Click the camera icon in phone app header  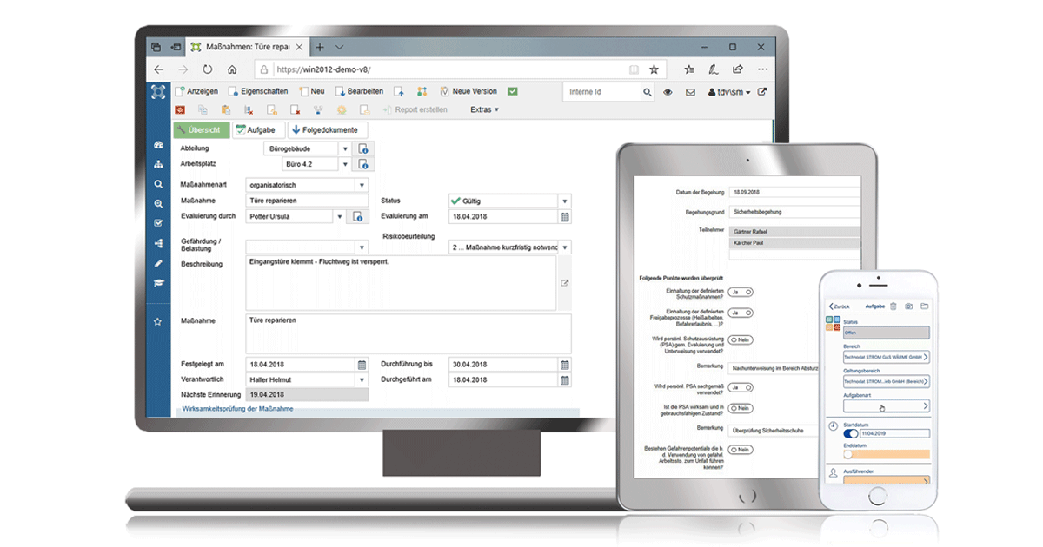(x=908, y=306)
